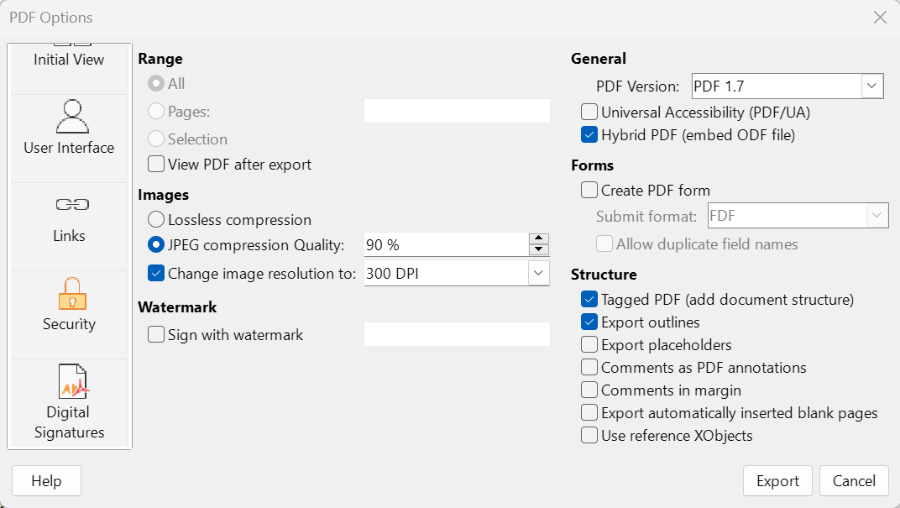Click the JPEG quality 90 % field

pos(446,245)
